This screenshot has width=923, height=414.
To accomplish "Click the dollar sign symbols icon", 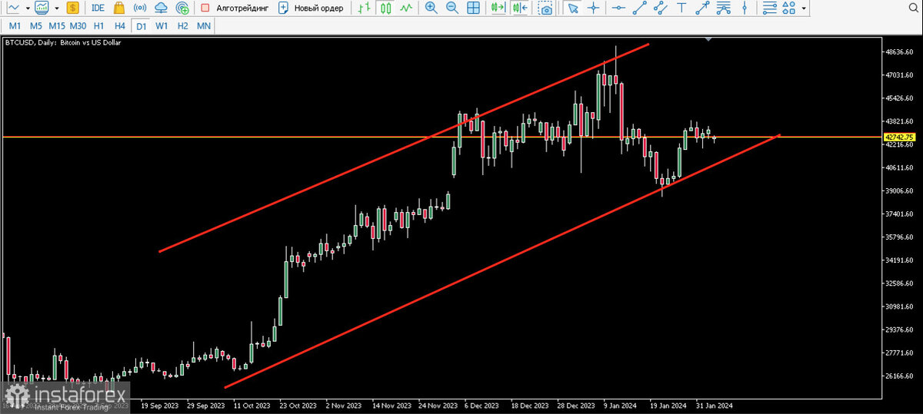I will pyautogui.click(x=72, y=8).
